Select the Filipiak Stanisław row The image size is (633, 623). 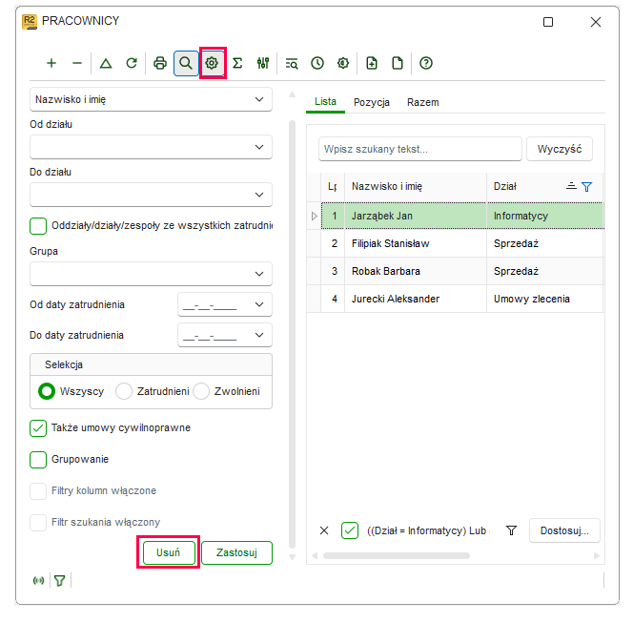[455, 243]
